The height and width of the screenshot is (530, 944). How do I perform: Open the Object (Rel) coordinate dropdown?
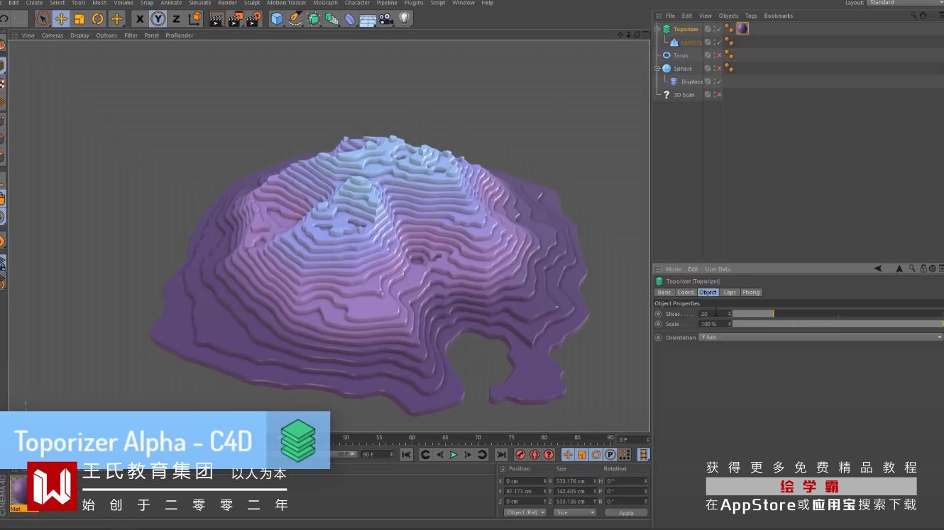[525, 512]
